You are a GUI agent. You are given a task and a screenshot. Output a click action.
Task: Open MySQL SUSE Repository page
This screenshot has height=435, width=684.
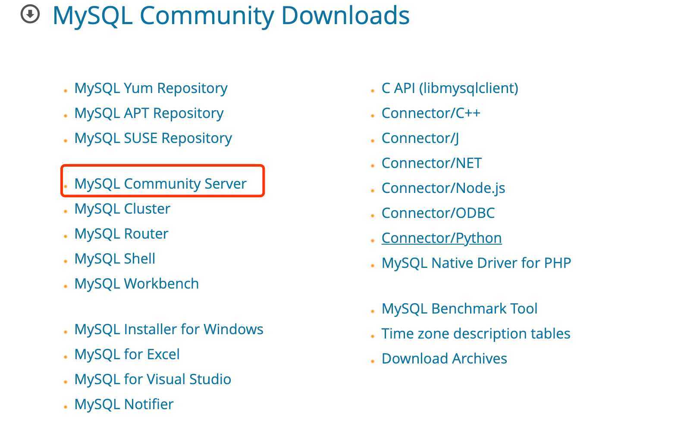click(x=153, y=138)
